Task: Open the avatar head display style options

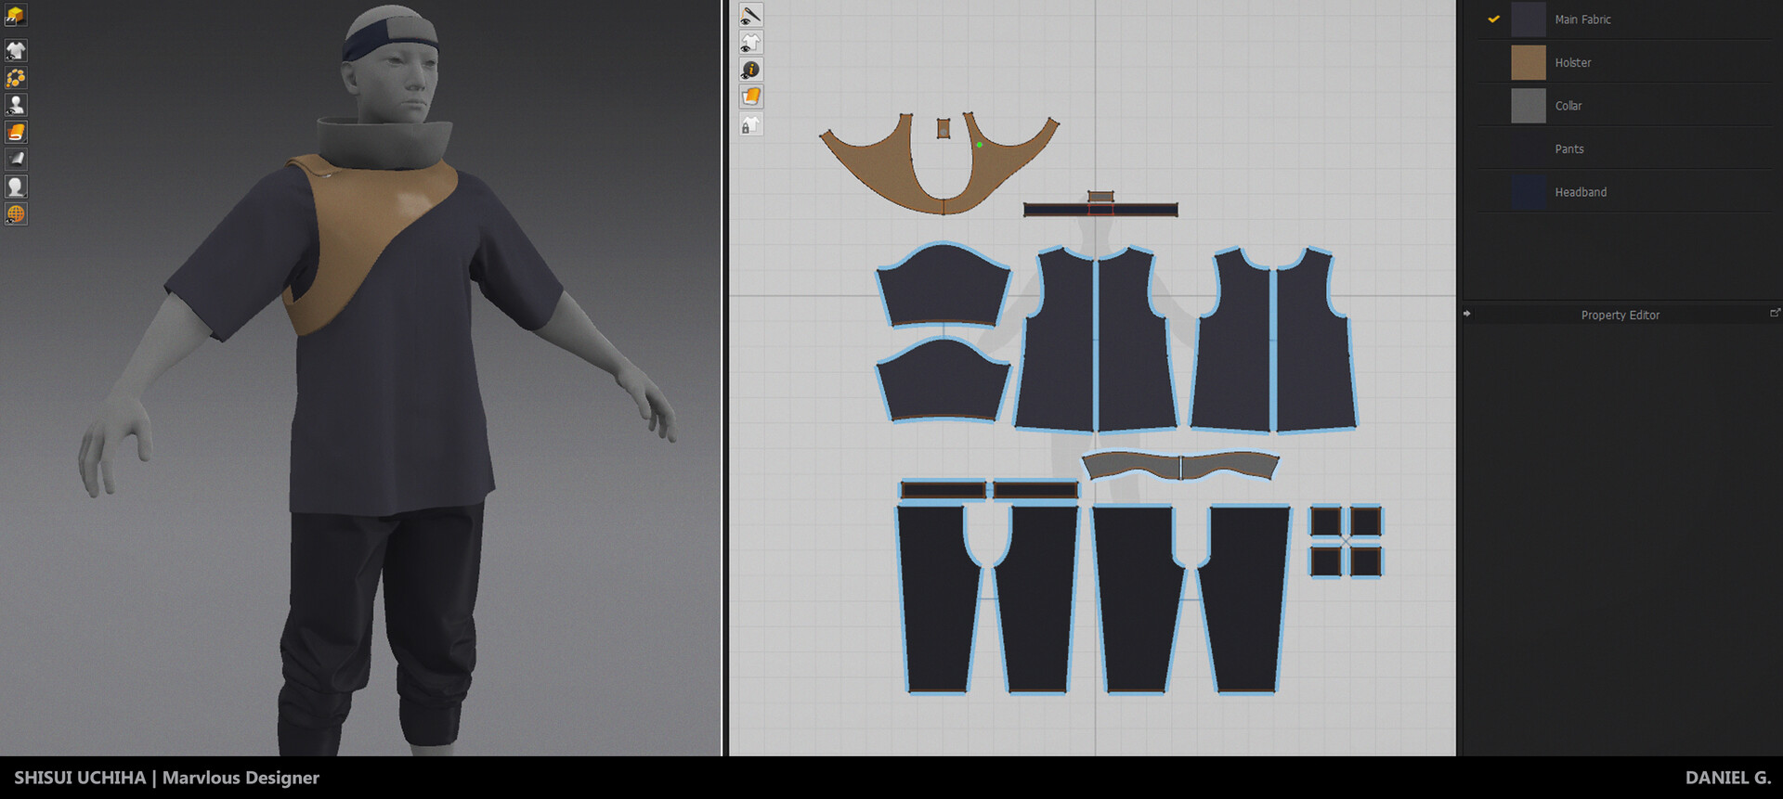Action: 16,187
